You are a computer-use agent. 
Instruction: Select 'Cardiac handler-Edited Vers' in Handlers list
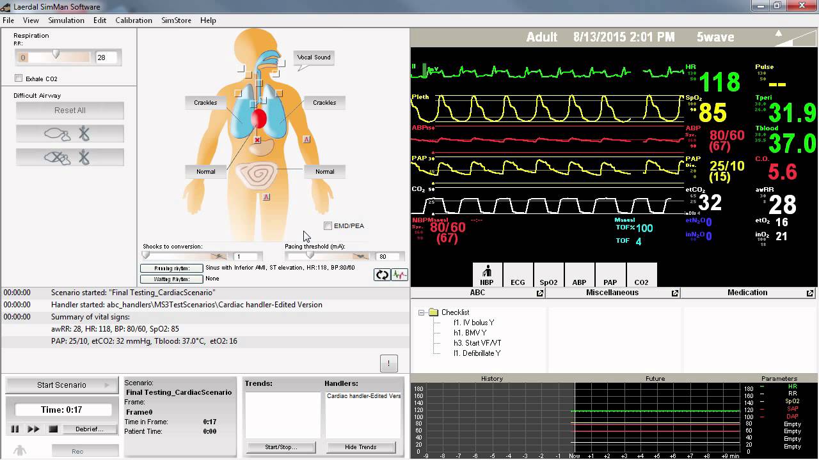point(363,396)
